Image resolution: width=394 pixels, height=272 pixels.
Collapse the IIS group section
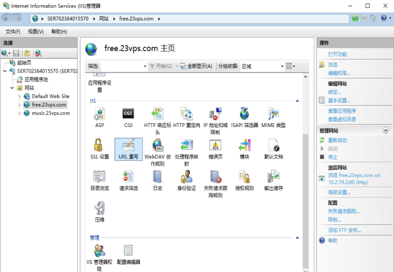[x=297, y=101]
